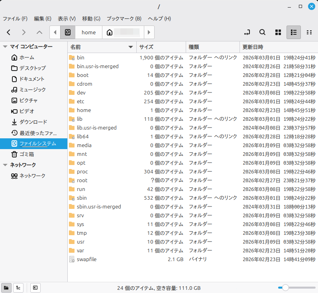Toggle the location entry path icon
This screenshot has height=293, width=318.
(247, 32)
